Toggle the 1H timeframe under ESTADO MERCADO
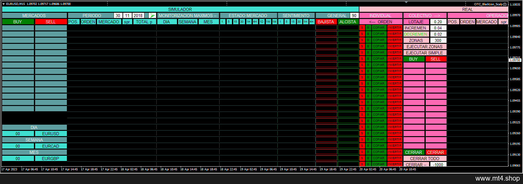 (248, 22)
